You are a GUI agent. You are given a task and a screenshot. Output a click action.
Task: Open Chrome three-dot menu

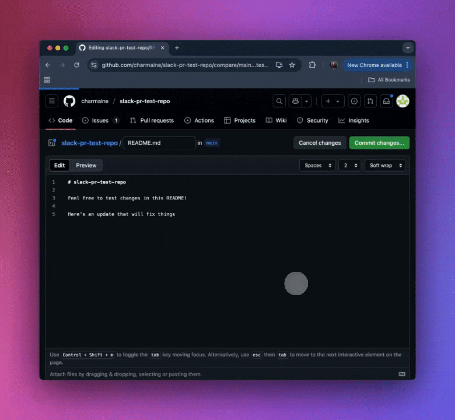[407, 65]
